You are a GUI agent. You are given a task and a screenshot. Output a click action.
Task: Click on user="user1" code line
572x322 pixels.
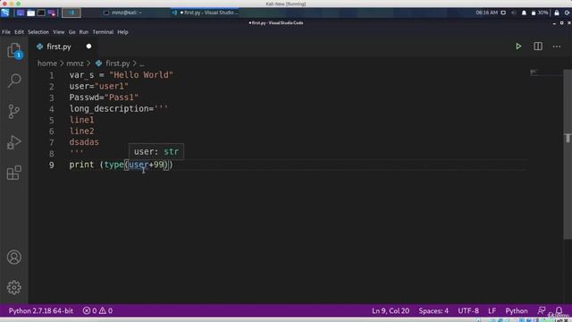pyautogui.click(x=99, y=86)
